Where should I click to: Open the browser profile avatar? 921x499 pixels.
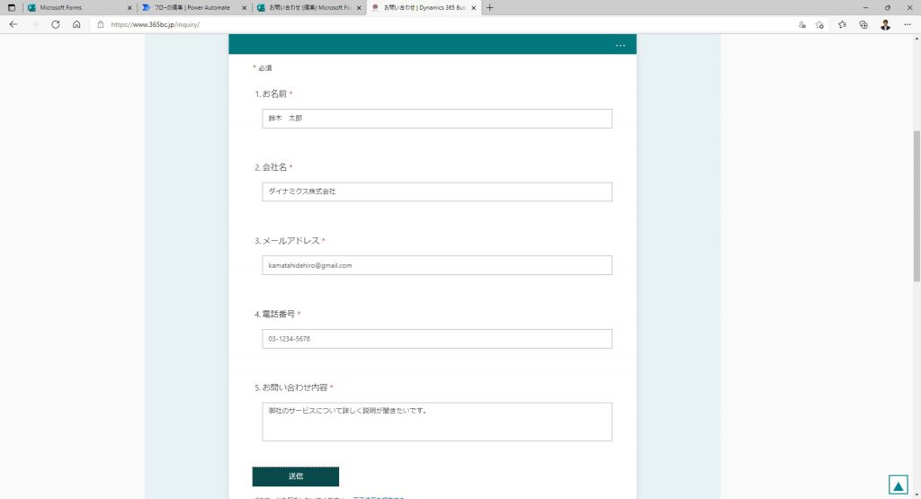885,25
